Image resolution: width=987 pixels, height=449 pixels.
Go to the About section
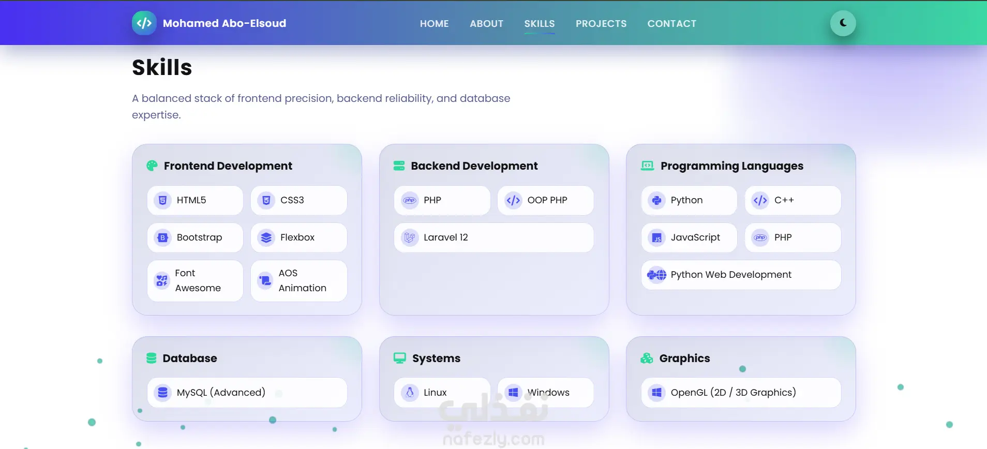point(486,24)
